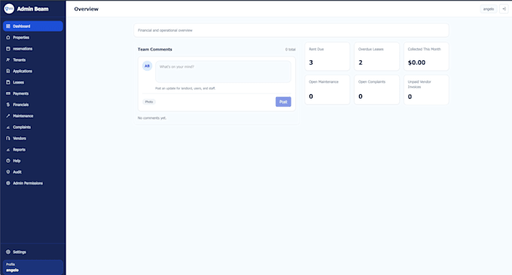Viewport: 512px width, 275px height.
Task: Open the Dashboard menu item
Action: coord(33,26)
